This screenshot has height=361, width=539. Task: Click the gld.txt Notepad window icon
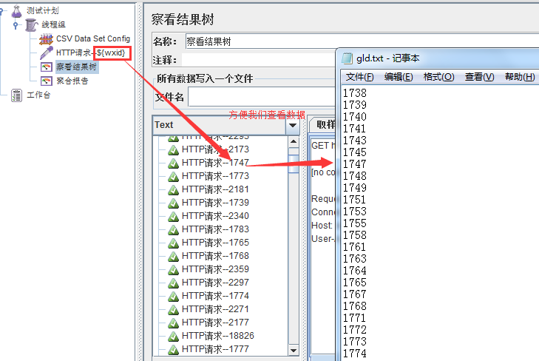point(347,58)
